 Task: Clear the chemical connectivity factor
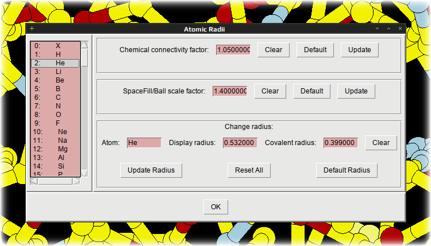[274, 50]
